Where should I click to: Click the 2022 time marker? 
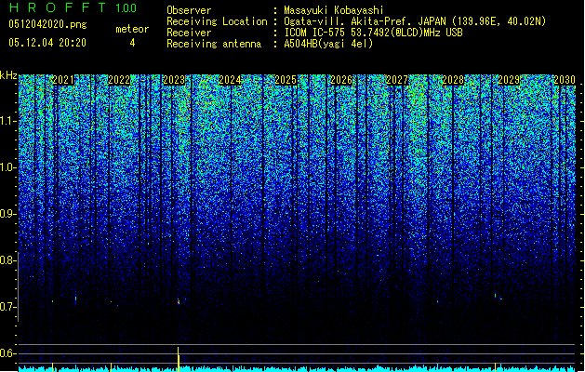tap(119, 80)
